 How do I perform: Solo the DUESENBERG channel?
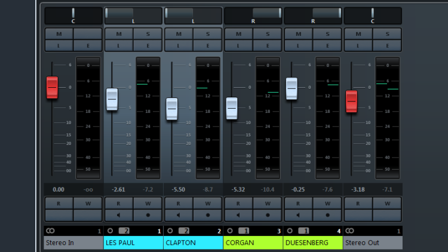coord(327,34)
